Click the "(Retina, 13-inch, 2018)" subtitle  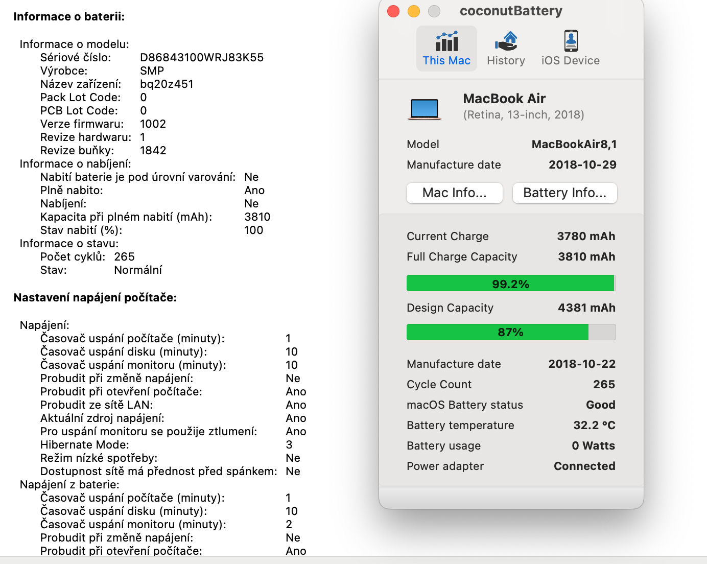pos(524,114)
